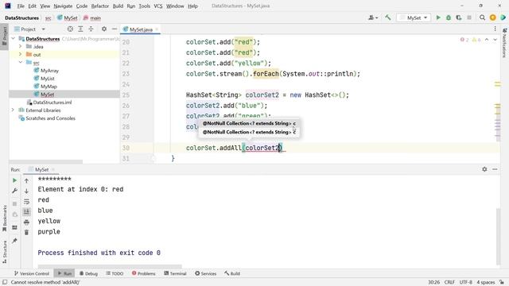
Task: Open the Refactor menu
Action: point(100,6)
